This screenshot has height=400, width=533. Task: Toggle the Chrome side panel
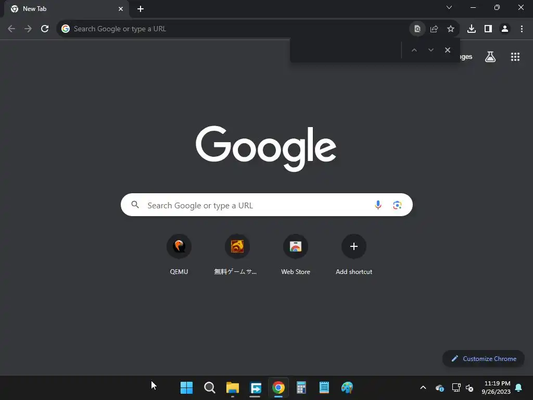coord(488,29)
